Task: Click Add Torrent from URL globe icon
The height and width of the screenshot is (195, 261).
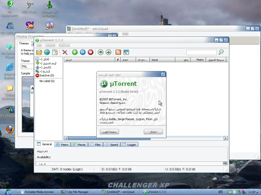Action: 47,52
